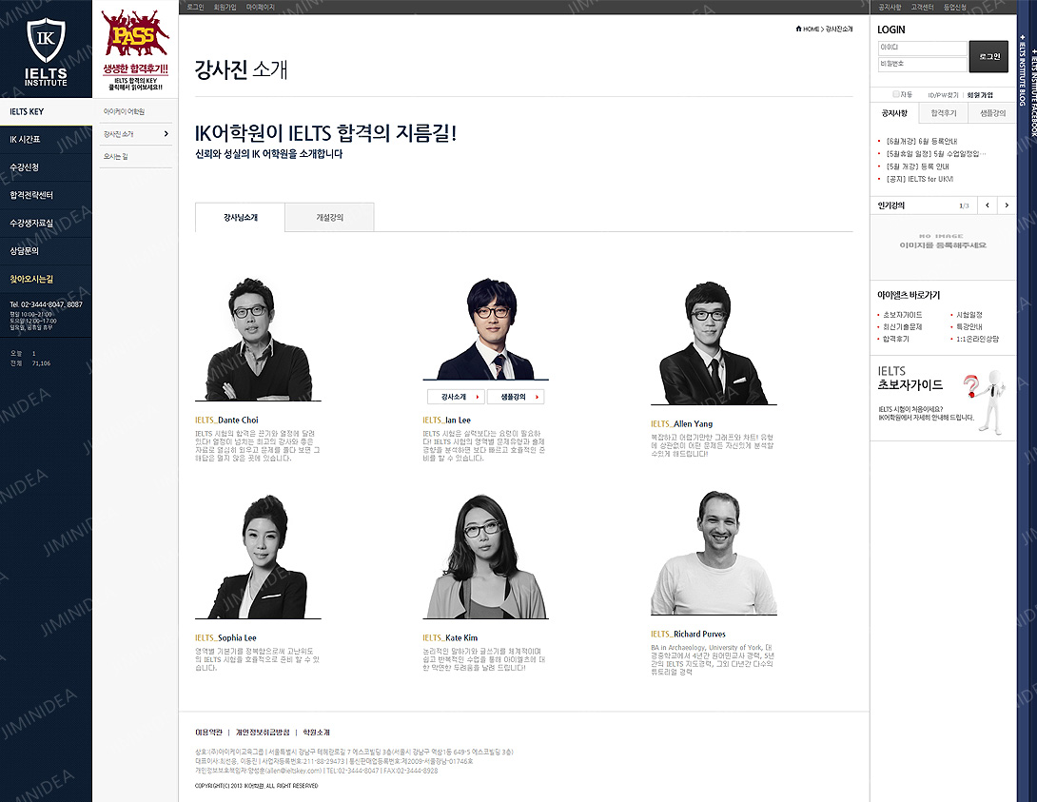The width and height of the screenshot is (1037, 802).
Task: Click the 샘플강의 button under Ian Lee
Action: point(516,397)
